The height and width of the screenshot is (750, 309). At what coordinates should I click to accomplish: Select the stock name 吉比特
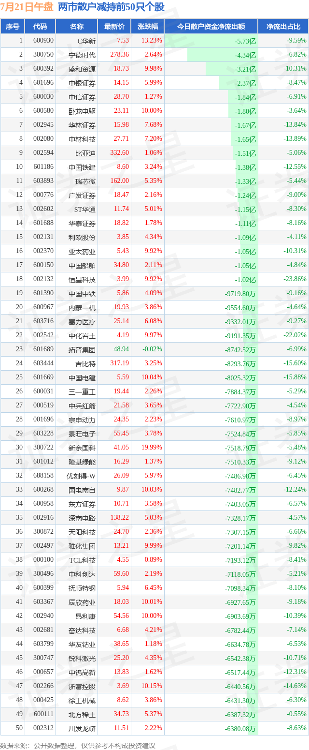pyautogui.click(x=85, y=363)
